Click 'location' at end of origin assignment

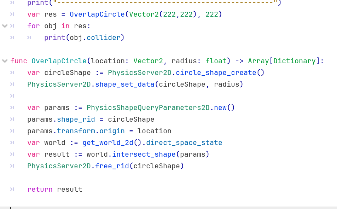pyautogui.click(x=154, y=131)
